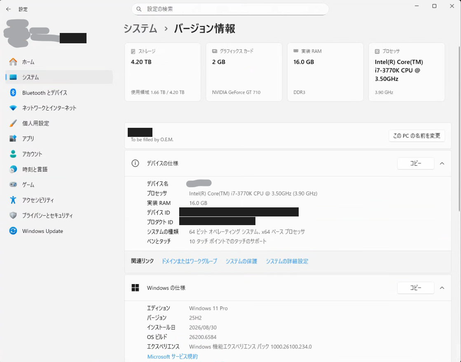The image size is (461, 362).
Task: Collapse the デバイスの仕様 section chevron
Action: (x=442, y=163)
